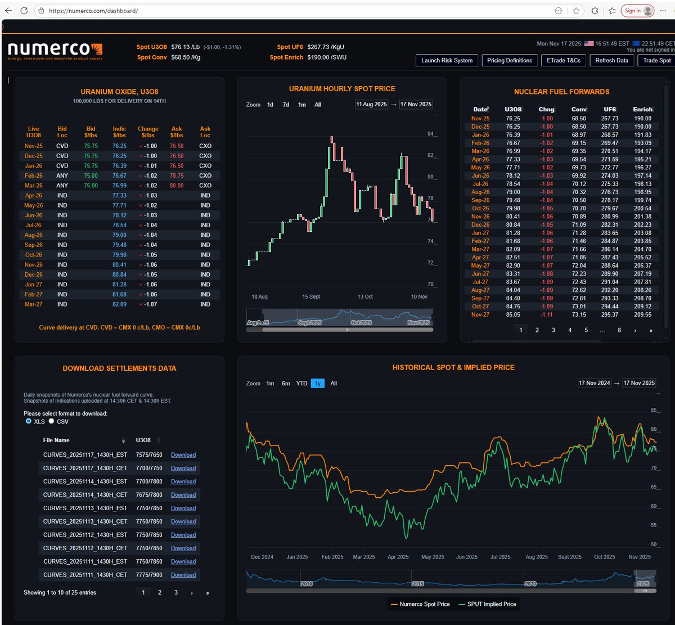Screen dimensions: 675x625
Task: Open Pricing Definitions
Action: pyautogui.click(x=510, y=60)
